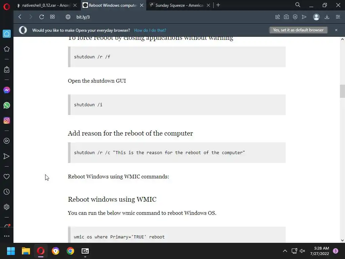Image resolution: width=345 pixels, height=259 pixels.
Task: Click the 'shutdown /i' code text
Action: click(88, 105)
